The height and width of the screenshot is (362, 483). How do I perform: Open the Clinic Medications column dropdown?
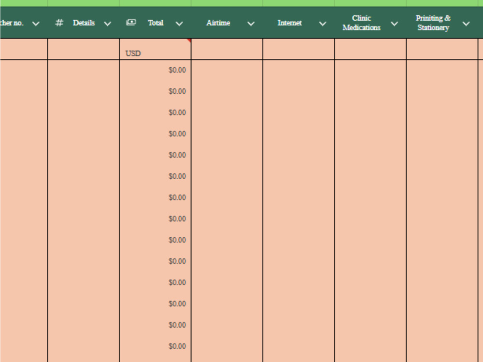pyautogui.click(x=394, y=24)
